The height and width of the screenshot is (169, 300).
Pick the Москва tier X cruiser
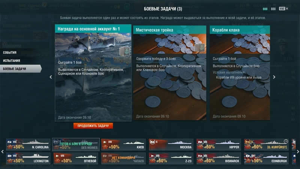pyautogui.click(x=171, y=145)
